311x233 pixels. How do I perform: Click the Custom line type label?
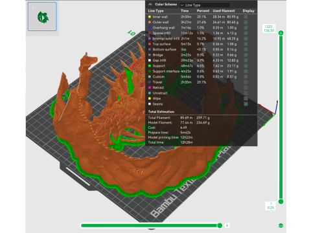tap(159, 76)
